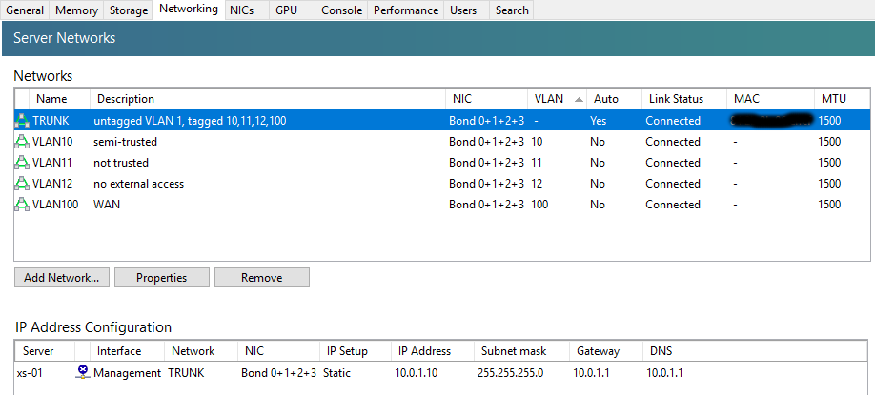Click the VLAN100 network icon
This screenshot has width=875, height=395.
[x=22, y=205]
